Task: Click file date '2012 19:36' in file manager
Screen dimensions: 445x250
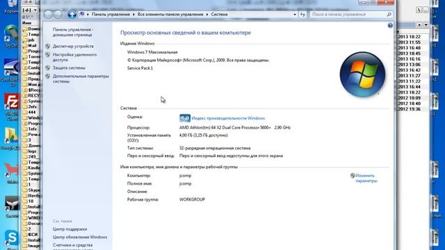Action: 409,109
